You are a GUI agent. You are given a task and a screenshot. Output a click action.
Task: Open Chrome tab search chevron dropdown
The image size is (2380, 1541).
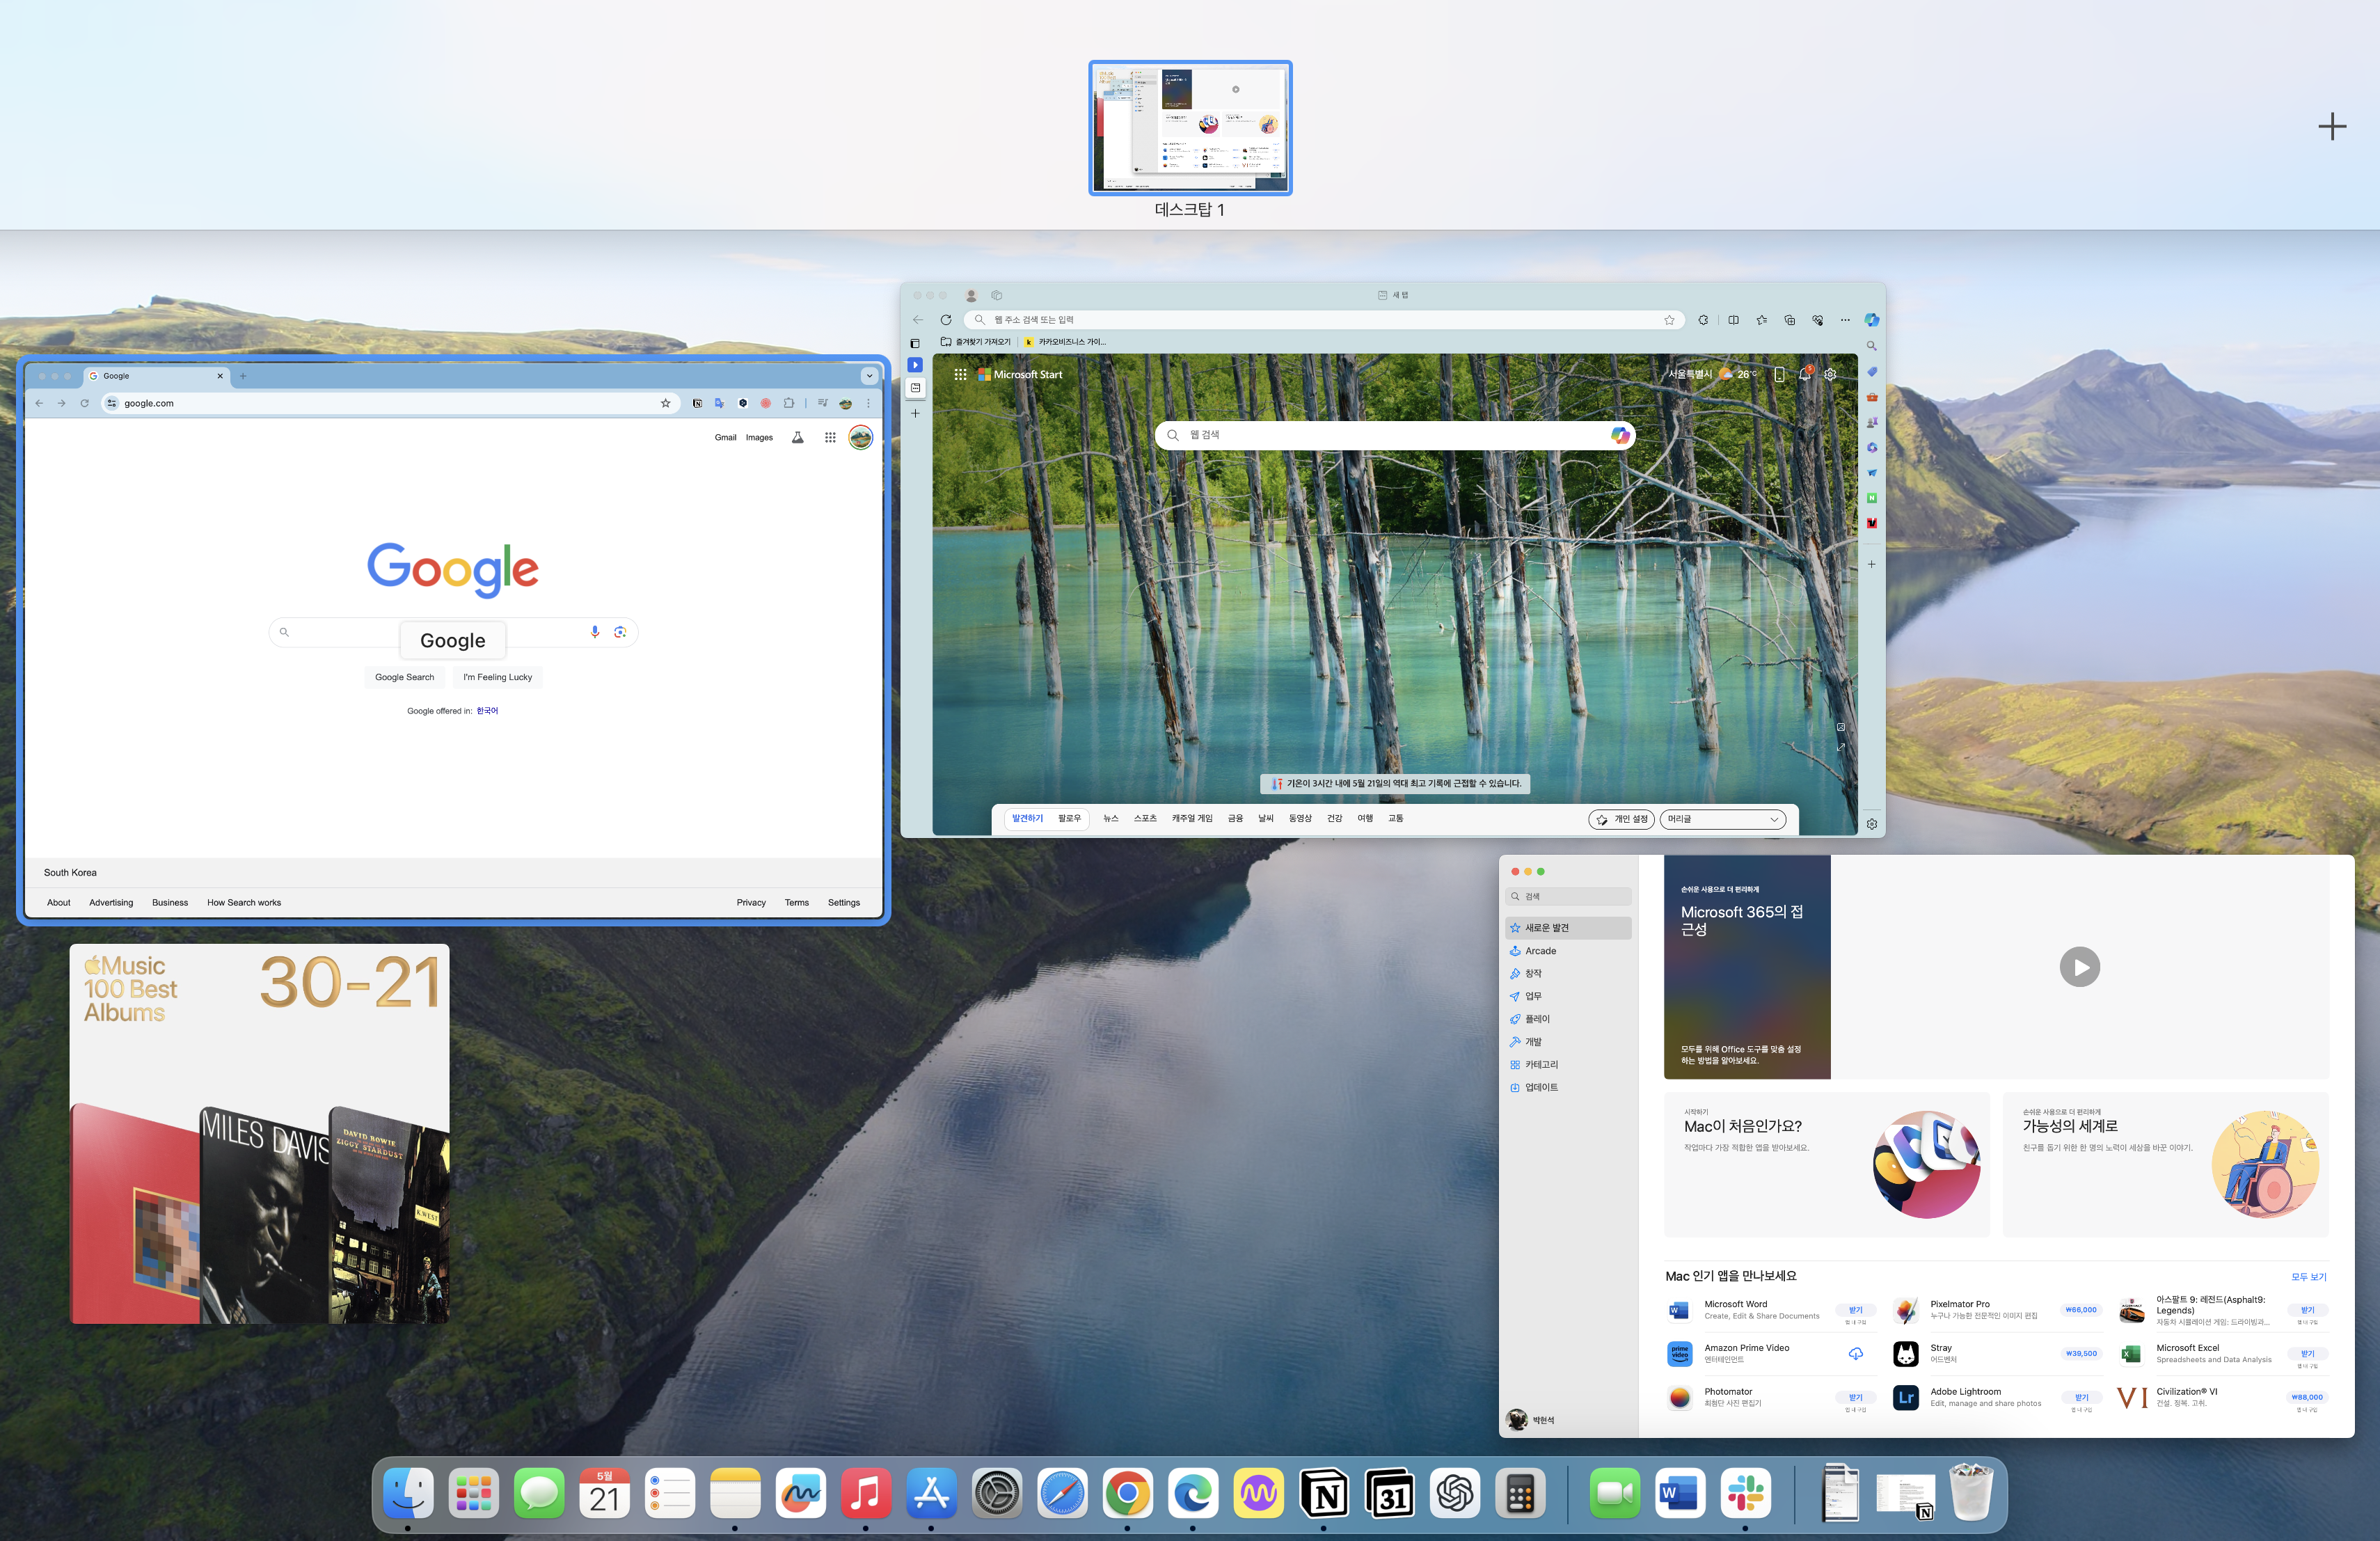(869, 376)
